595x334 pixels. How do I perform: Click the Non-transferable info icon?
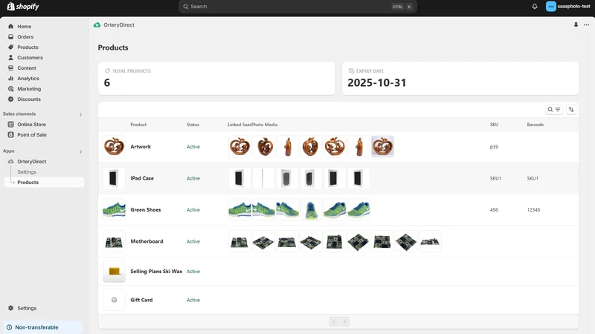pyautogui.click(x=9, y=327)
